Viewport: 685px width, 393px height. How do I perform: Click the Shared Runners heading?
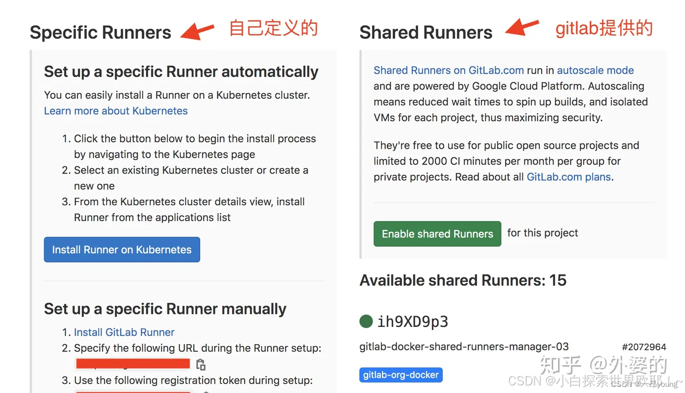(426, 32)
